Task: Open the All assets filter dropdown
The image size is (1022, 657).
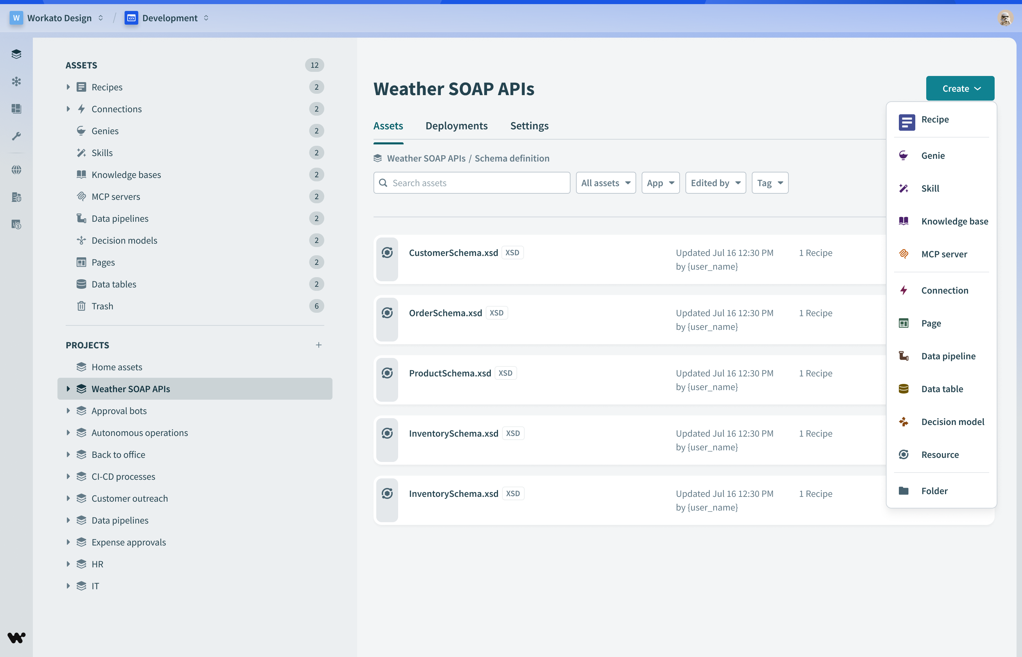Action: [x=605, y=183]
